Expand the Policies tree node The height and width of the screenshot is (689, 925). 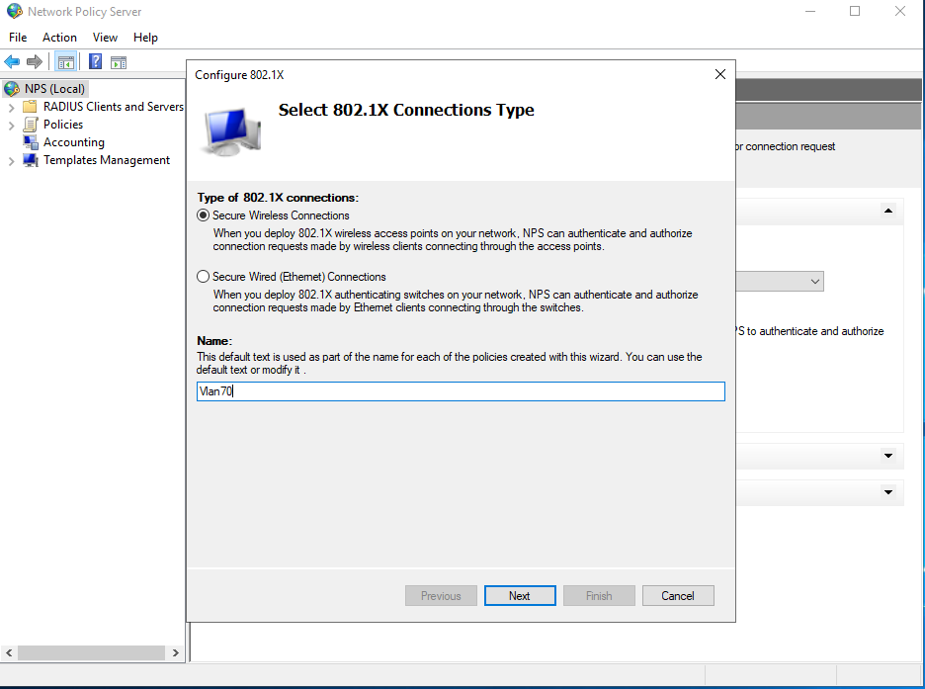click(11, 126)
